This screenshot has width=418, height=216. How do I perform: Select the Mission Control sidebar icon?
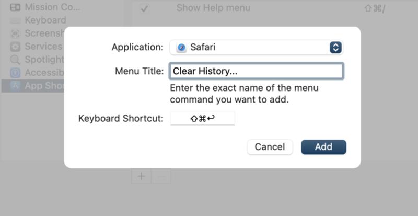click(x=15, y=7)
